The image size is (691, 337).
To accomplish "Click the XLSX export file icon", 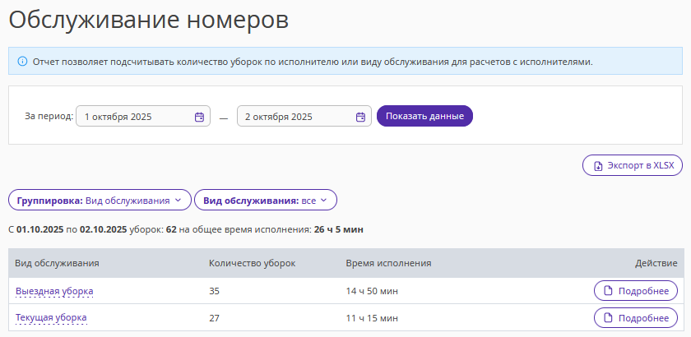I will click(598, 165).
